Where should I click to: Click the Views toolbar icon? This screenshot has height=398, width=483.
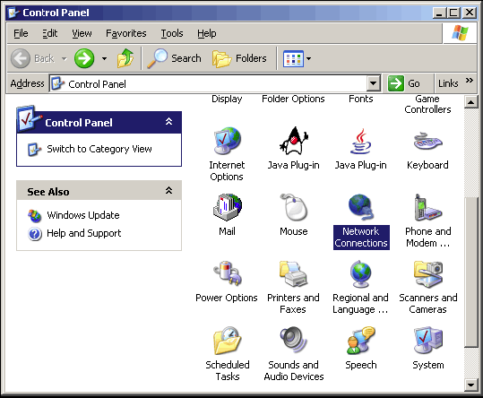coord(293,58)
